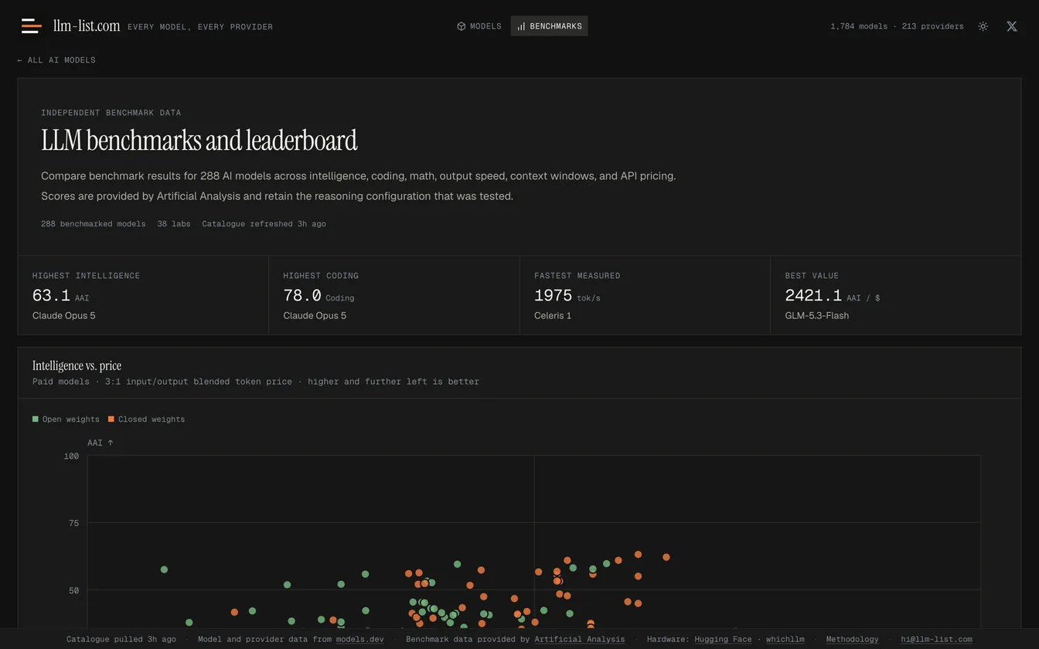Select the Highest Intelligence 63.1 AAI card
Viewport: 1039px width, 649px height.
[143, 295]
